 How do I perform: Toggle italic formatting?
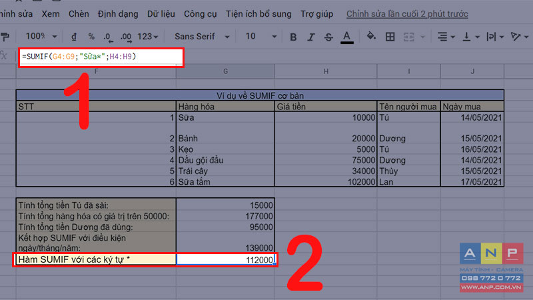coord(310,37)
